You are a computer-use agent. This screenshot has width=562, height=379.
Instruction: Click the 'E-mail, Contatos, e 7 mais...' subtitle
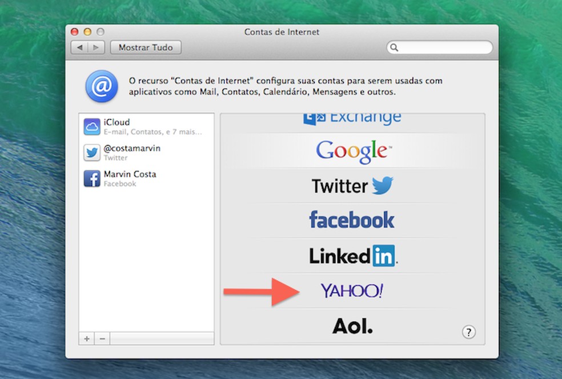152,132
